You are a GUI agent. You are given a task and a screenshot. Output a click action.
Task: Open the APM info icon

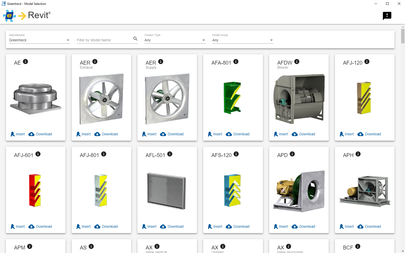(30, 246)
